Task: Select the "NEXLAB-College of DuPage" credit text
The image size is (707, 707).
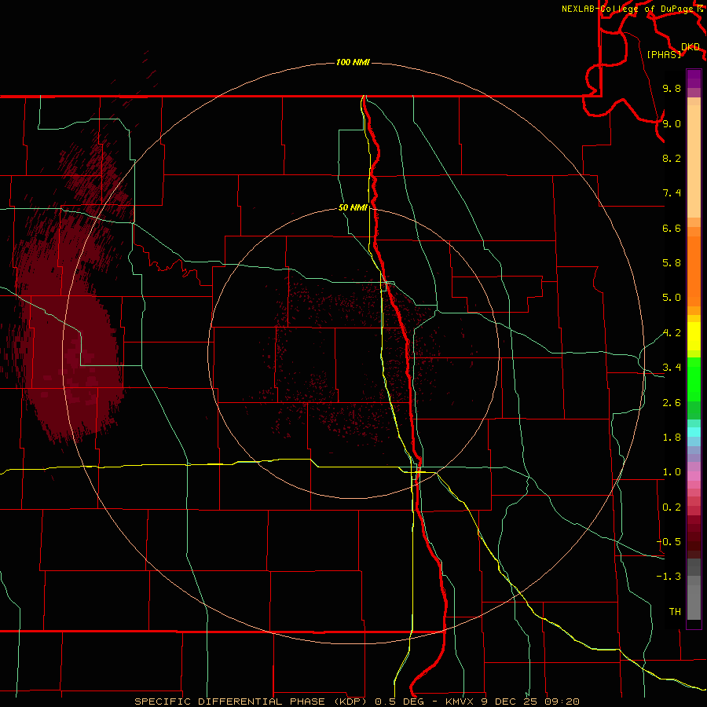Action: tap(627, 9)
